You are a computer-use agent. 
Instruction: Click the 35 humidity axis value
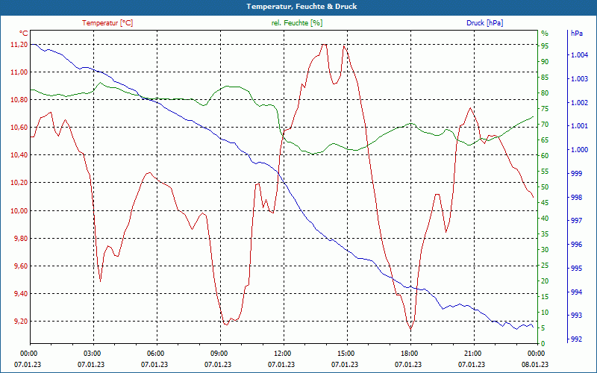point(545,234)
